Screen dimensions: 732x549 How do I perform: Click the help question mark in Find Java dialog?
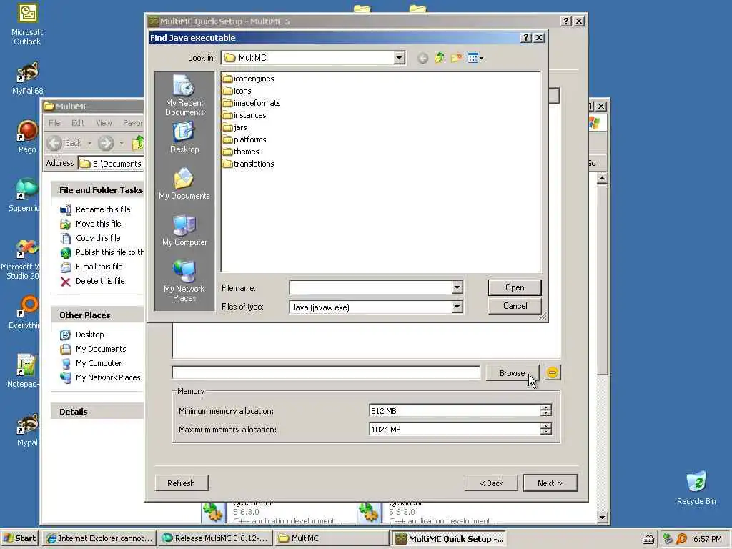coord(526,38)
